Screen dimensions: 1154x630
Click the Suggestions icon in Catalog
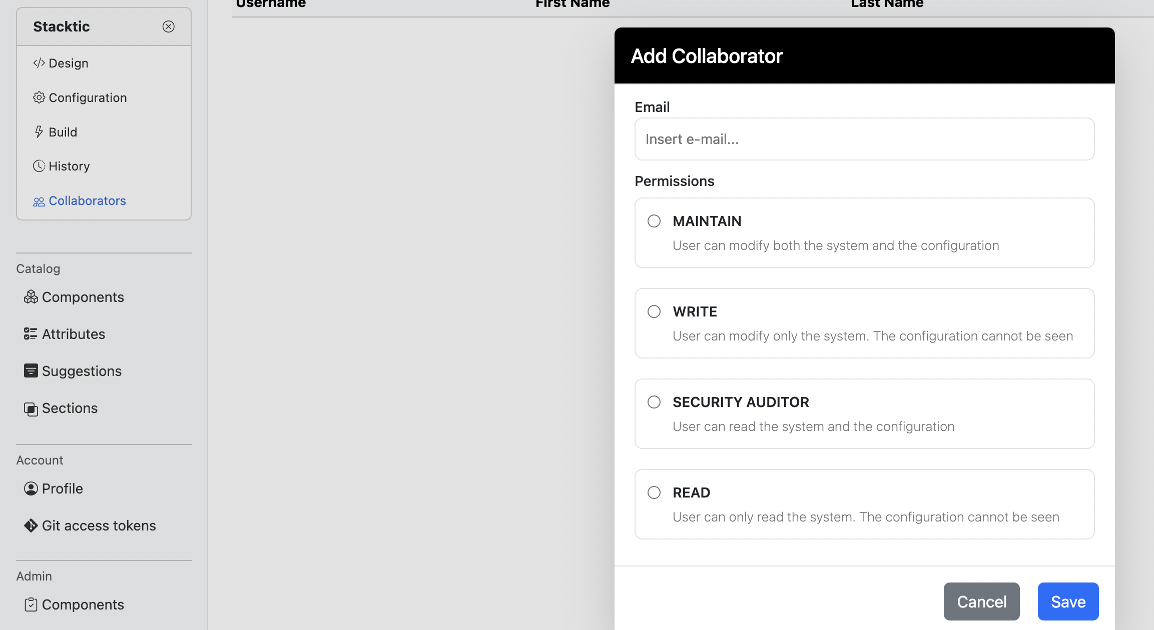point(31,371)
